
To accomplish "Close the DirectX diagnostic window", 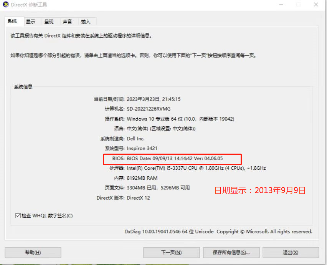I will point(316,4).
